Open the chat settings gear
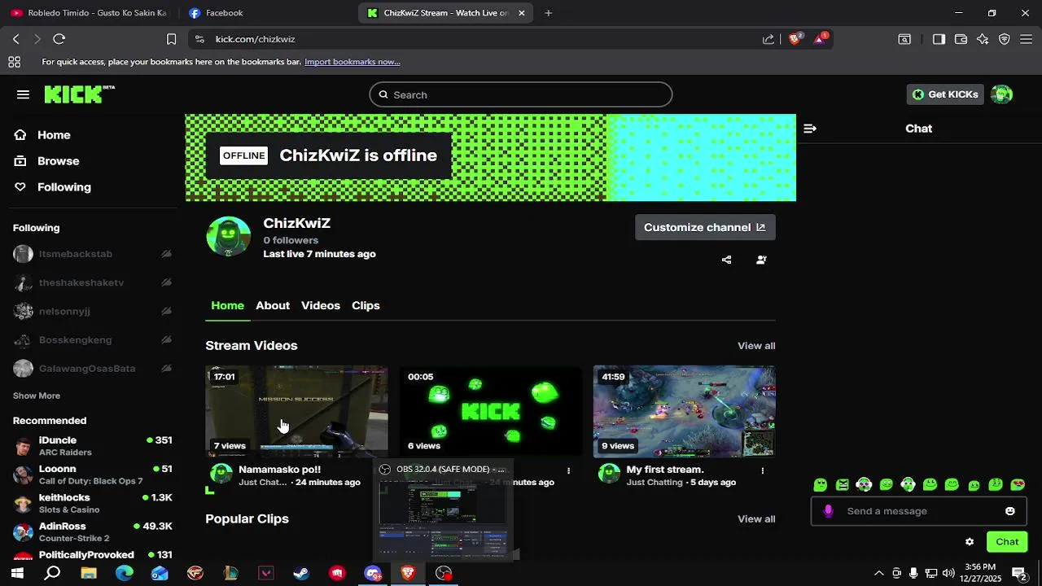 click(x=970, y=542)
